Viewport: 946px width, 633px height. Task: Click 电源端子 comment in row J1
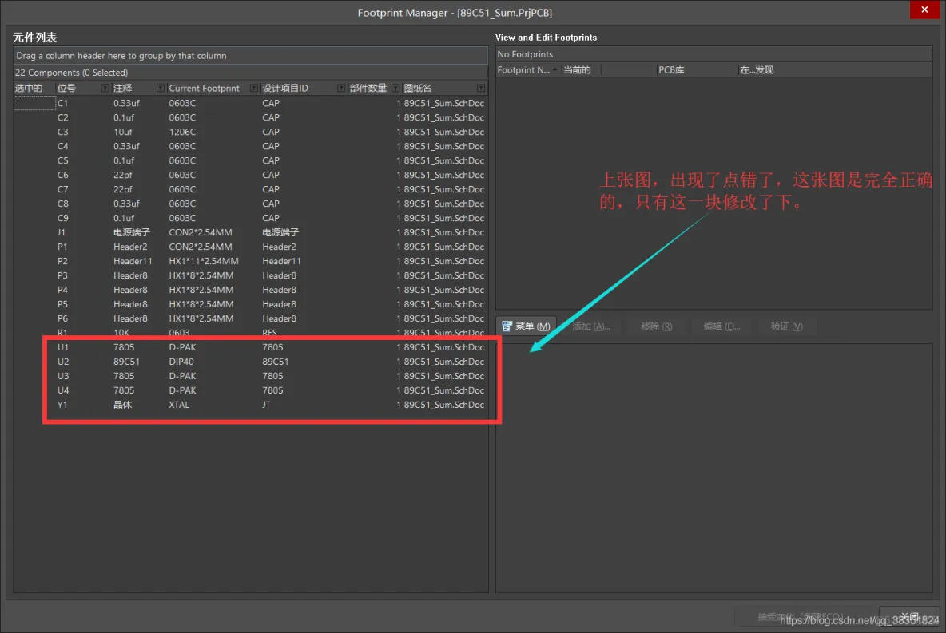coord(132,233)
